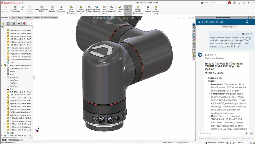Open the DisplayManager color sphere tab
The image size is (255, 144).
click(24, 24)
